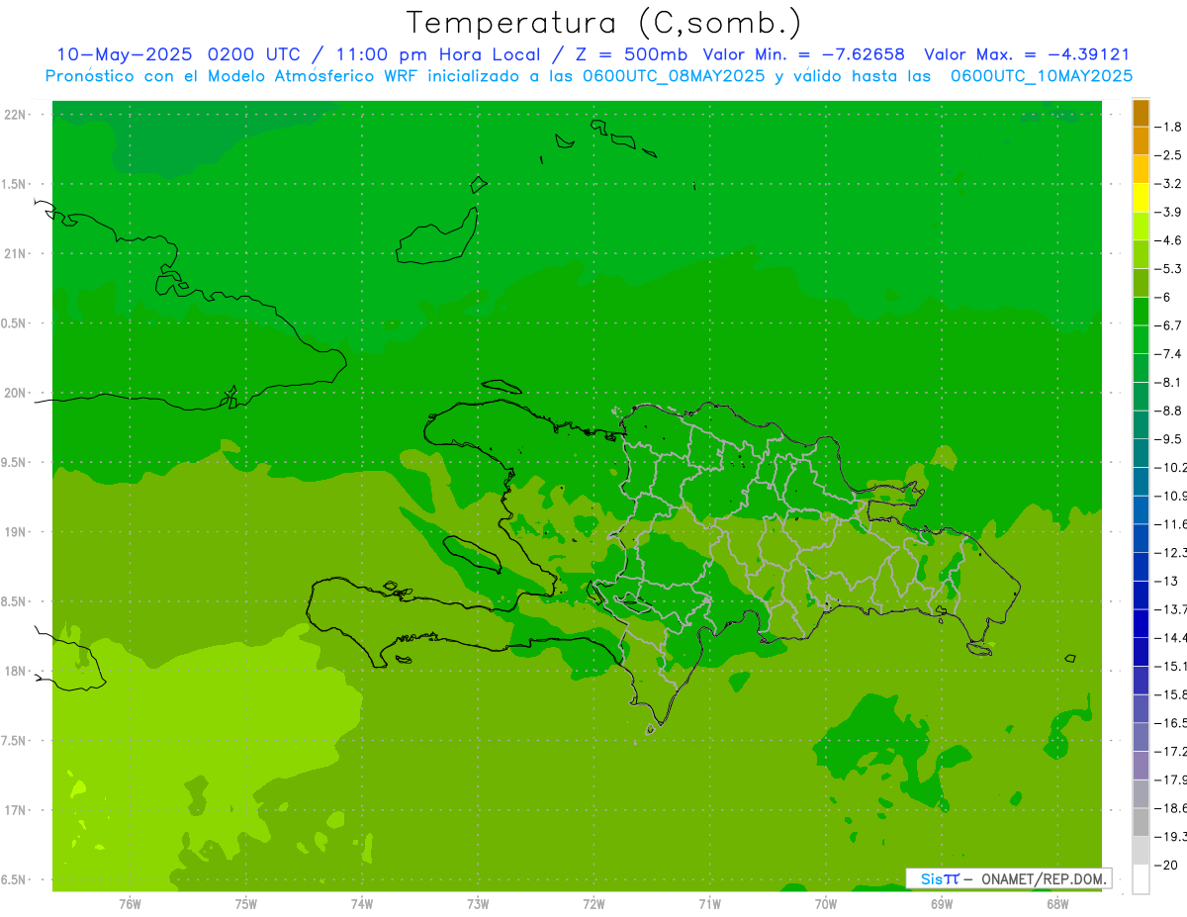Click the '-13' colorbar value
Screen dimensions: 1187x917
(x=1166, y=581)
